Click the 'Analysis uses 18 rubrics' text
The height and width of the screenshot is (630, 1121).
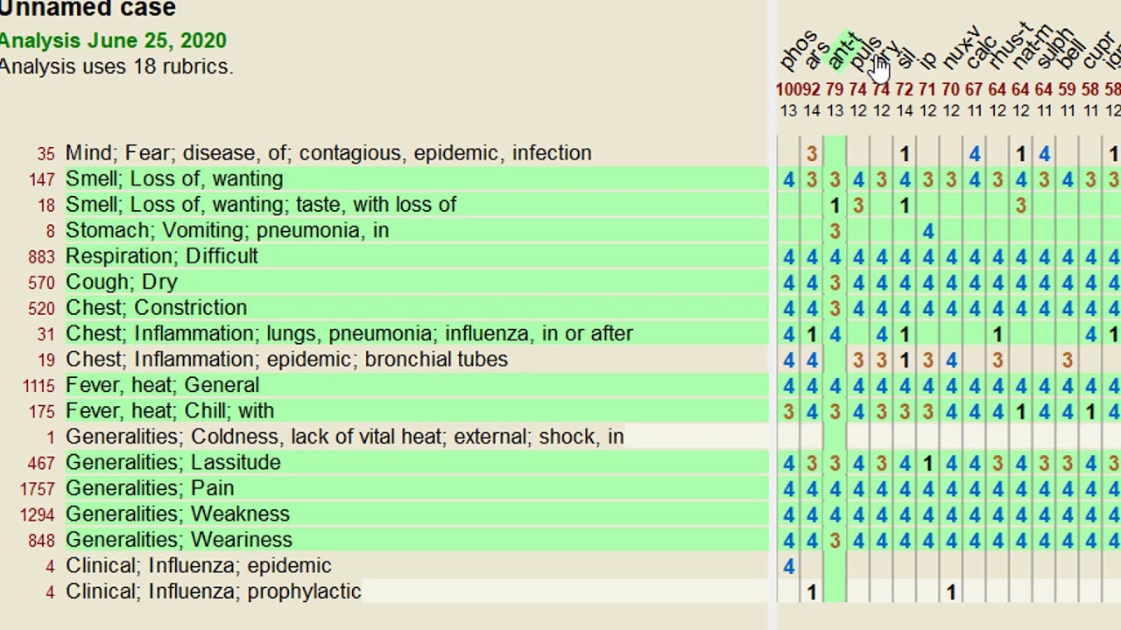(116, 66)
